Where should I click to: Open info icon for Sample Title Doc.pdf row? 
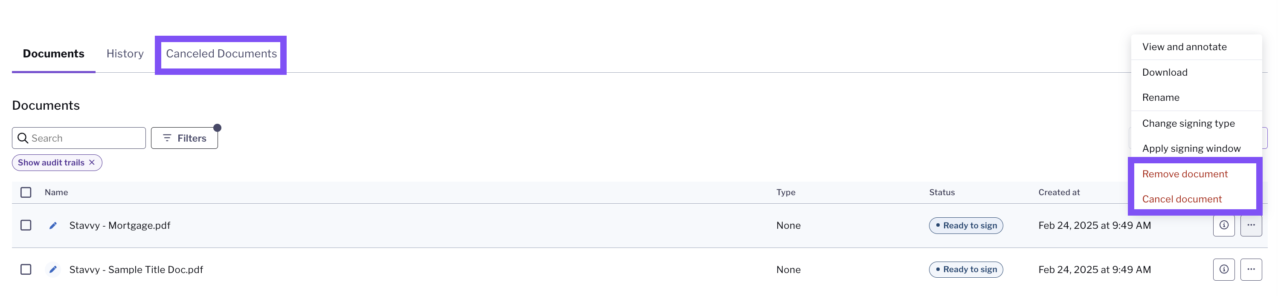1224,269
